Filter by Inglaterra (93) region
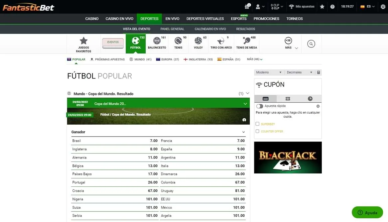 pyautogui.click(x=198, y=59)
